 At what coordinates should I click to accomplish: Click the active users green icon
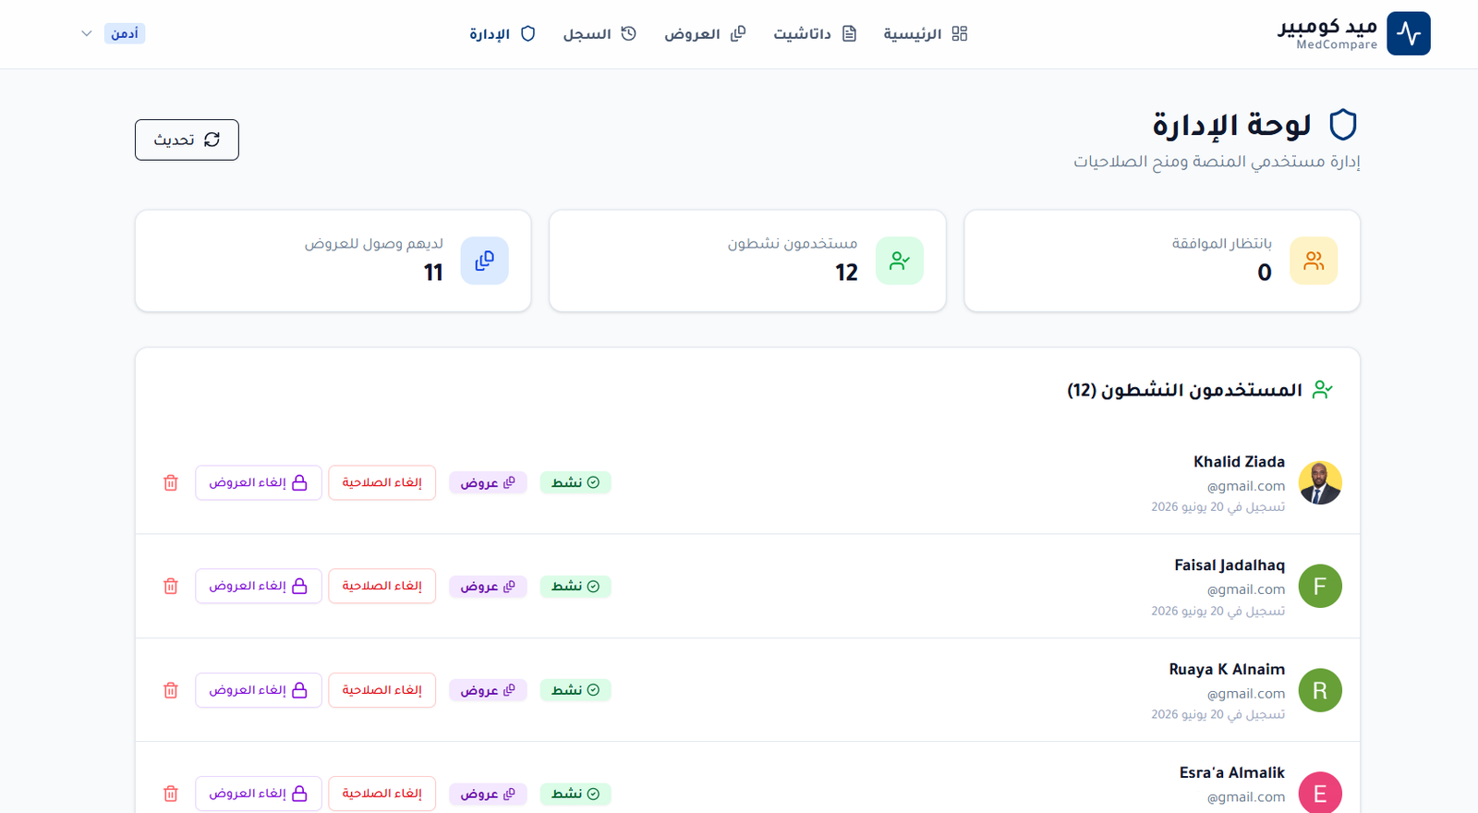[900, 261]
